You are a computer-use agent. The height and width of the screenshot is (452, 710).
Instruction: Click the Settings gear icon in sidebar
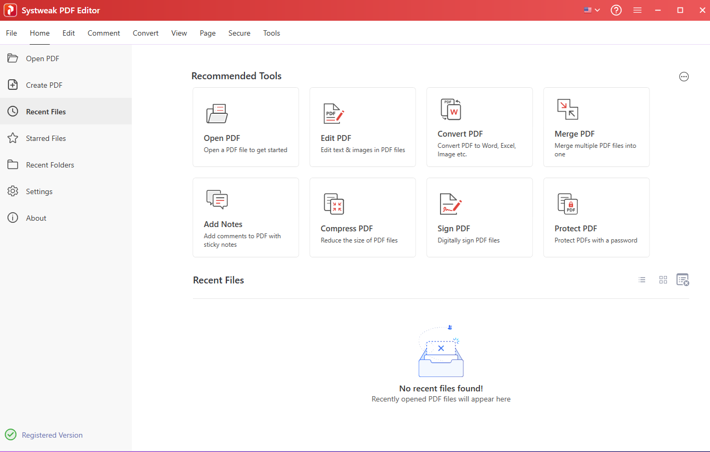[x=13, y=191]
